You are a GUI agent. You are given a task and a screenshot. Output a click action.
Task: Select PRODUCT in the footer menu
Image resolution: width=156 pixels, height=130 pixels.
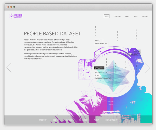pos(43,120)
